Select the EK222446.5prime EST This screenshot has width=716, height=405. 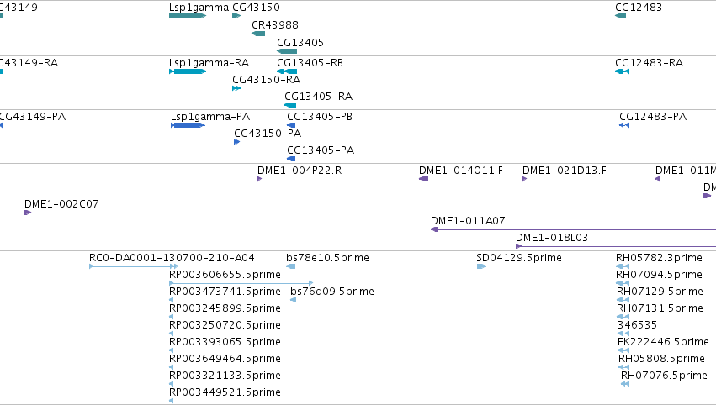pyautogui.click(x=623, y=350)
